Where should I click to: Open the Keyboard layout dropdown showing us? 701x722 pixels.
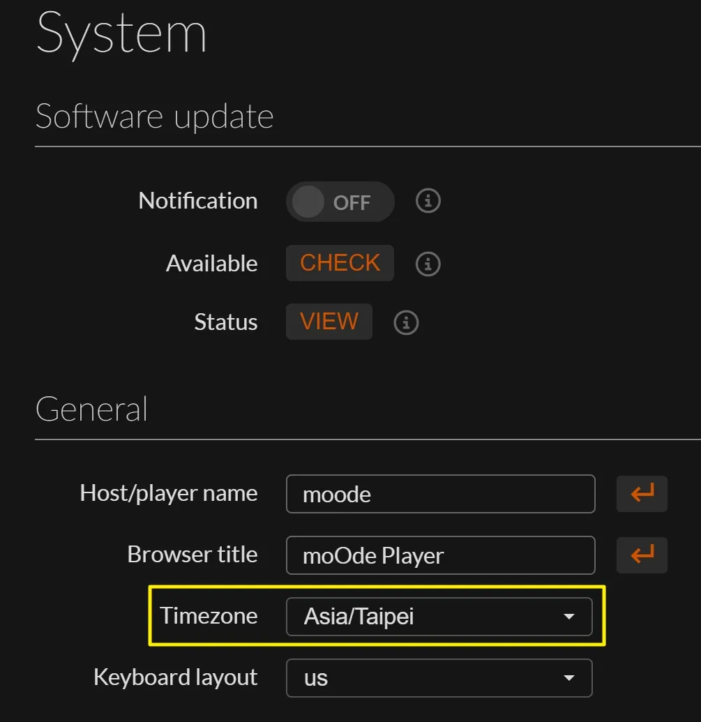(x=439, y=678)
